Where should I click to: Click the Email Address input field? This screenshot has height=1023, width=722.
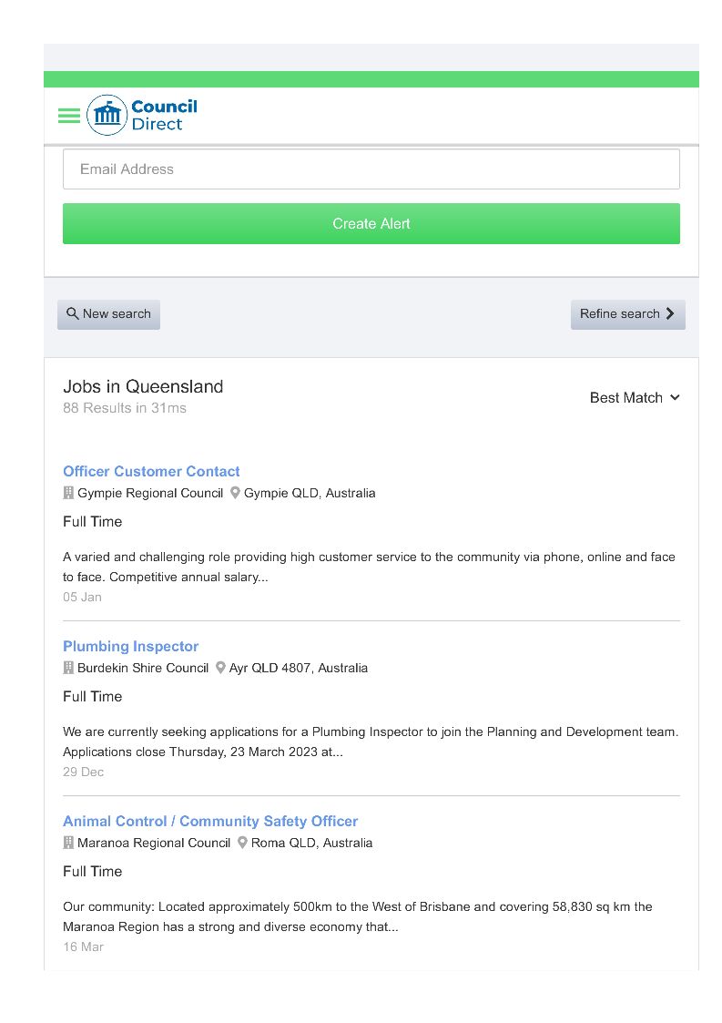click(371, 169)
